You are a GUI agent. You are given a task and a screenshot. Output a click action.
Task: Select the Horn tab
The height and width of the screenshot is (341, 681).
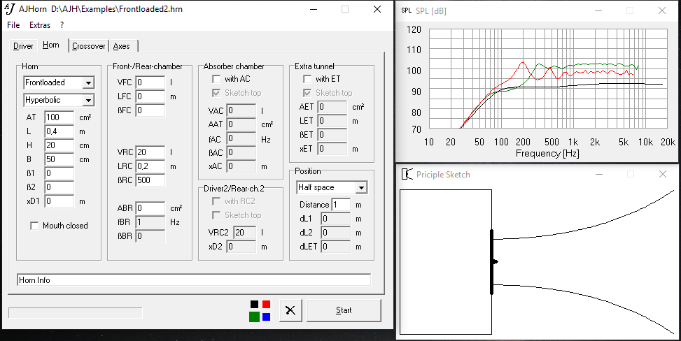(51, 45)
